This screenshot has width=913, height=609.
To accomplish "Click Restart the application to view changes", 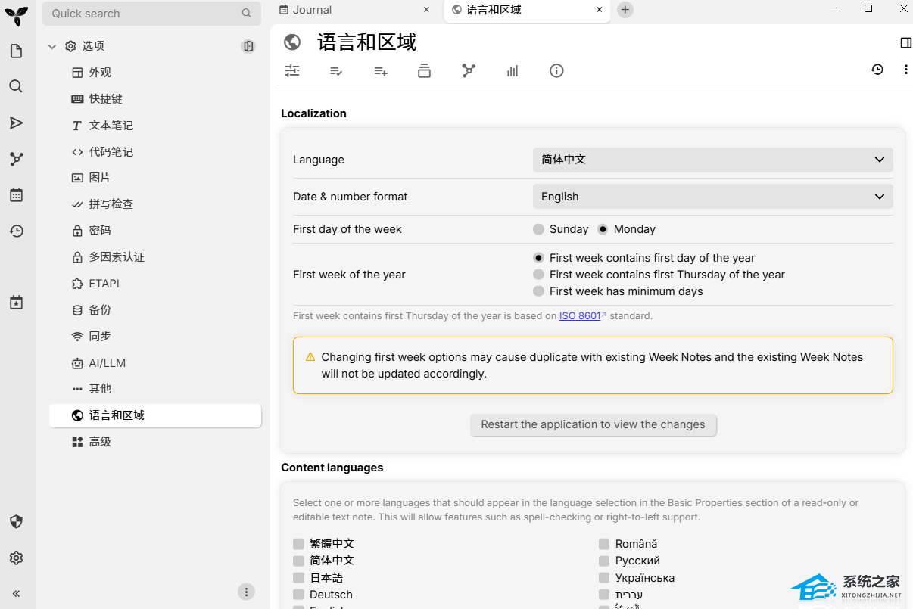I will pos(593,424).
